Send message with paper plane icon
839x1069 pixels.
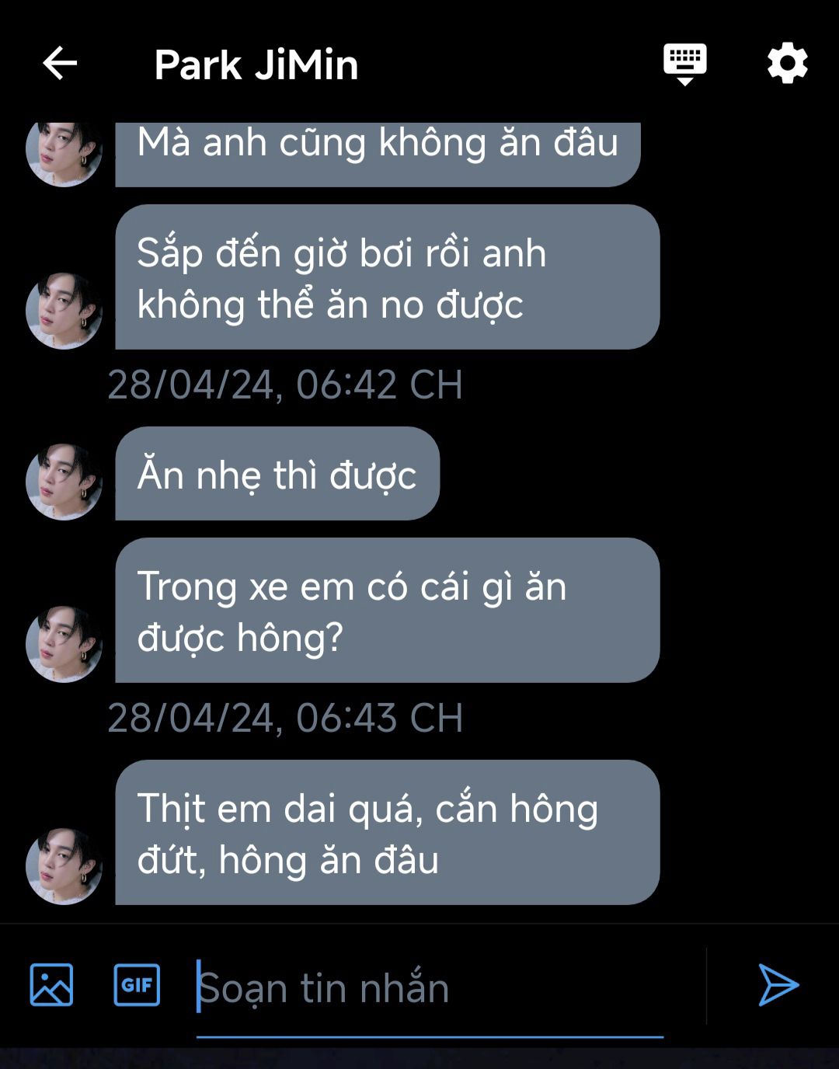pyautogui.click(x=778, y=985)
